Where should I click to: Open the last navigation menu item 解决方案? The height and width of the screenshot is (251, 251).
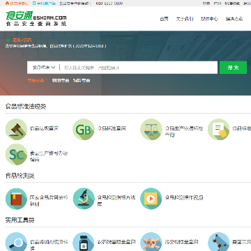(234, 19)
